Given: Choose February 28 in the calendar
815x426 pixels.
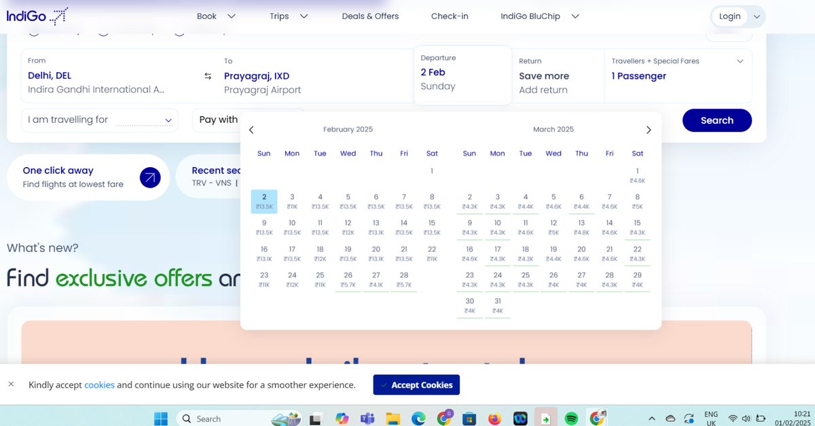Looking at the screenshot, I should [x=404, y=279].
